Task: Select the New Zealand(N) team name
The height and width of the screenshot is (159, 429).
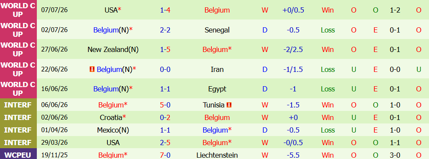Action: (x=113, y=49)
